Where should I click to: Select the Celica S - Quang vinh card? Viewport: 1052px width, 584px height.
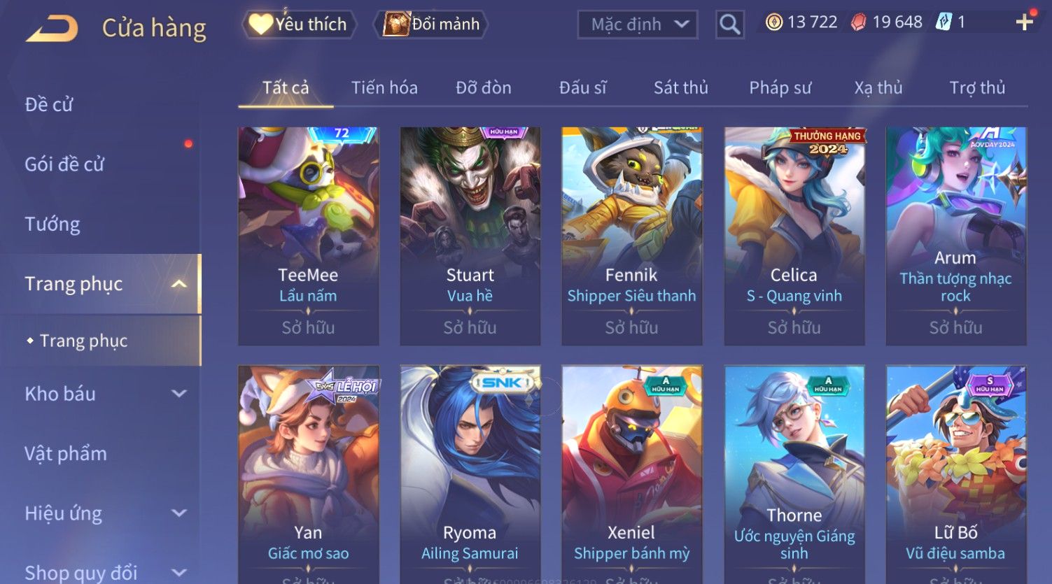[x=794, y=236]
